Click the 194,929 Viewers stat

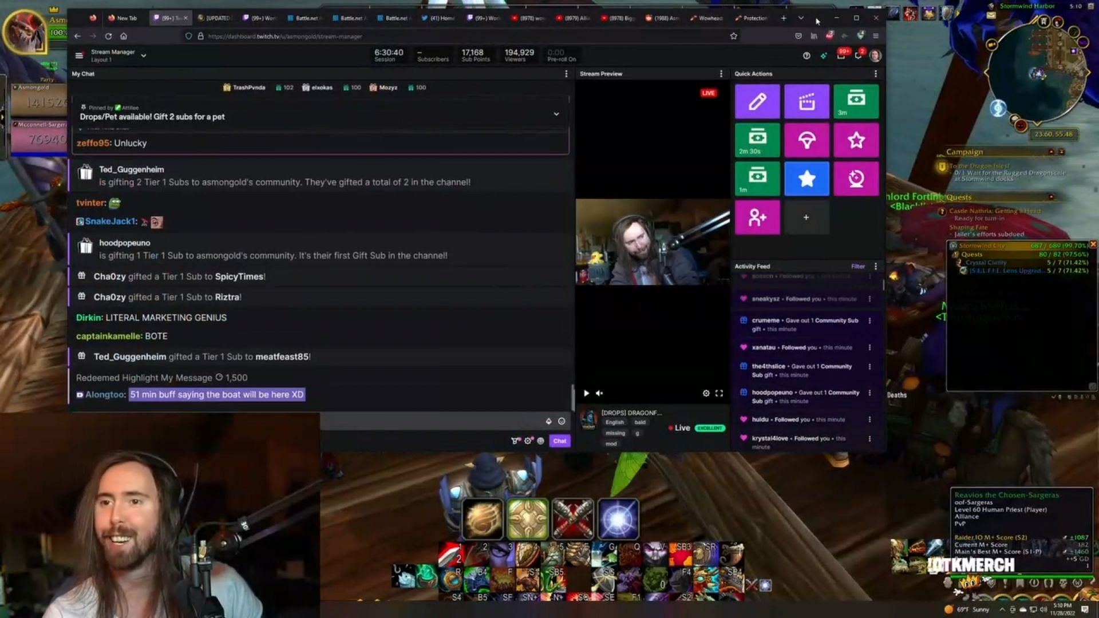pyautogui.click(x=519, y=56)
